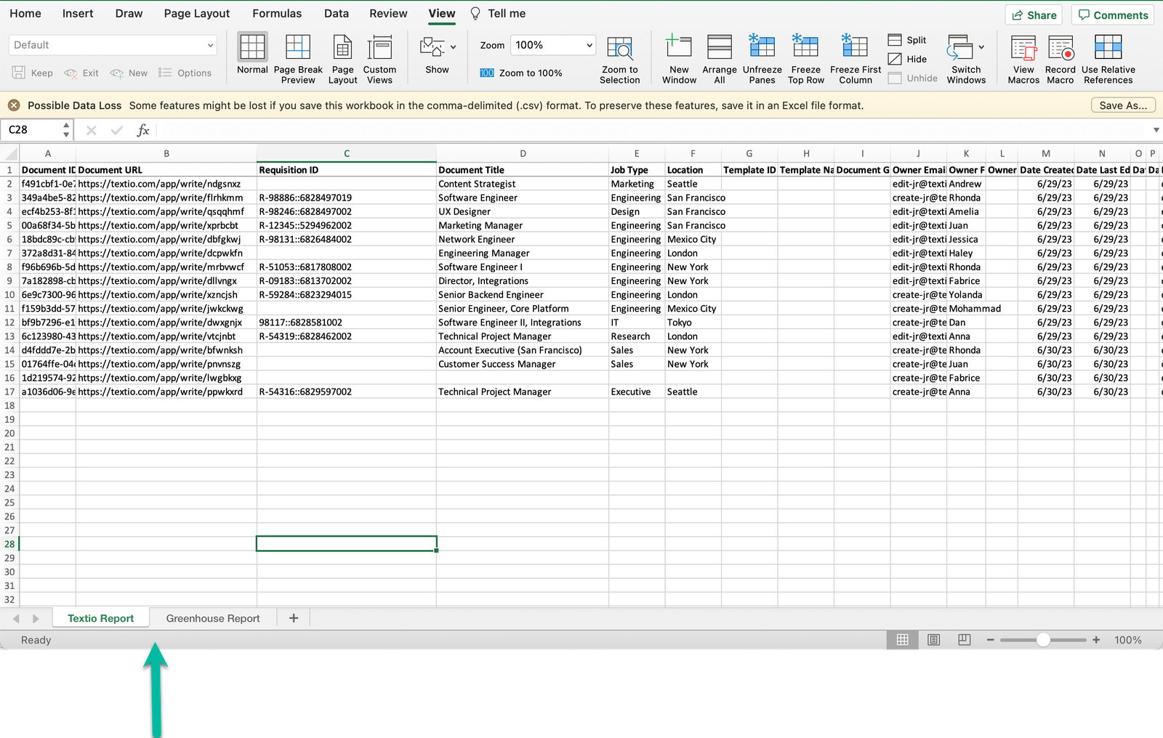Open the Page Layout tab
Image resolution: width=1163 pixels, height=738 pixels.
pos(197,13)
